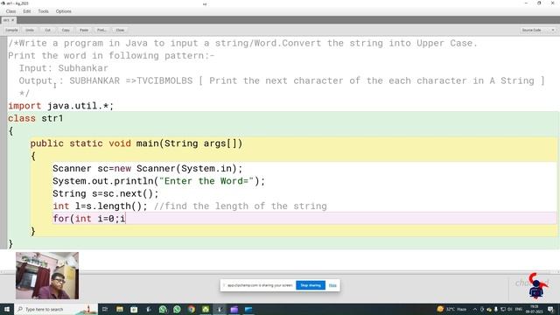Open File Explorer from the taskbar
560x315 pixels.
pos(120,309)
